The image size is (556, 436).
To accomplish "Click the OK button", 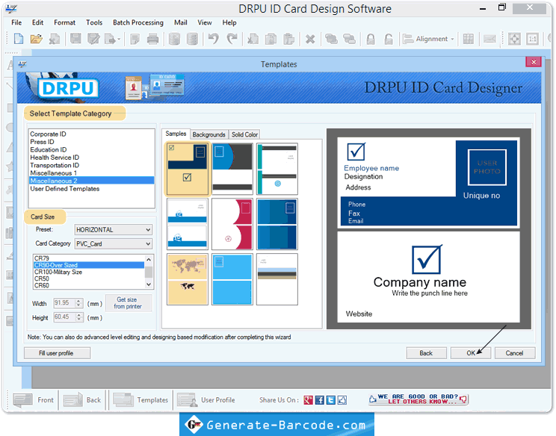I will pyautogui.click(x=471, y=353).
